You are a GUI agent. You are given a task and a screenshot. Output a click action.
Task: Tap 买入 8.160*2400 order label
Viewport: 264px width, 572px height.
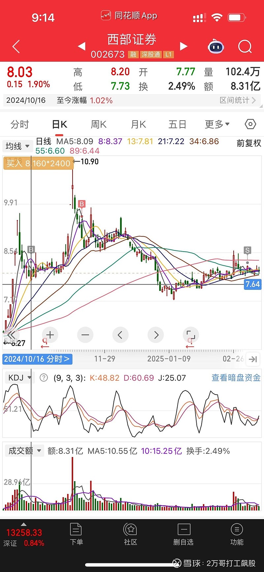coord(39,163)
